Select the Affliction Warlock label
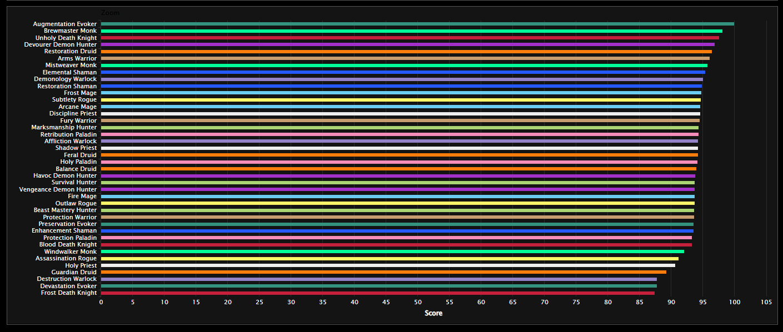Image resolution: width=783 pixels, height=332 pixels. [x=71, y=141]
